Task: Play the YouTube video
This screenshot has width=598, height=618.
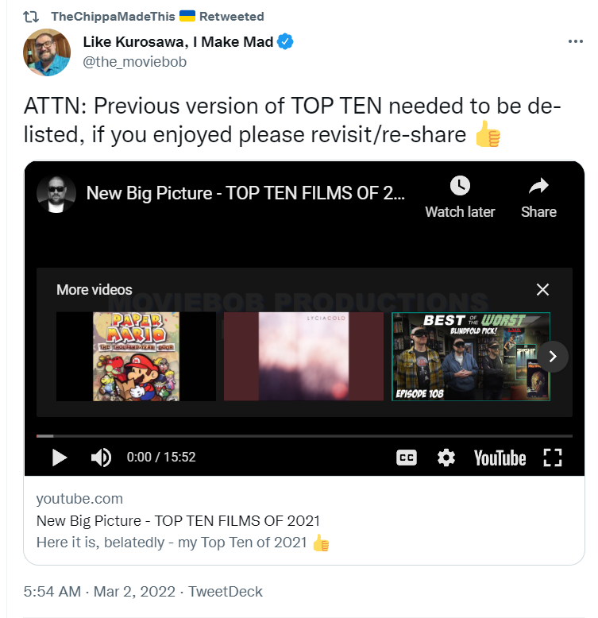Action: click(x=60, y=458)
